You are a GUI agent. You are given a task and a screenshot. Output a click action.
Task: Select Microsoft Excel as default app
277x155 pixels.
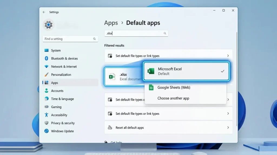186,71
